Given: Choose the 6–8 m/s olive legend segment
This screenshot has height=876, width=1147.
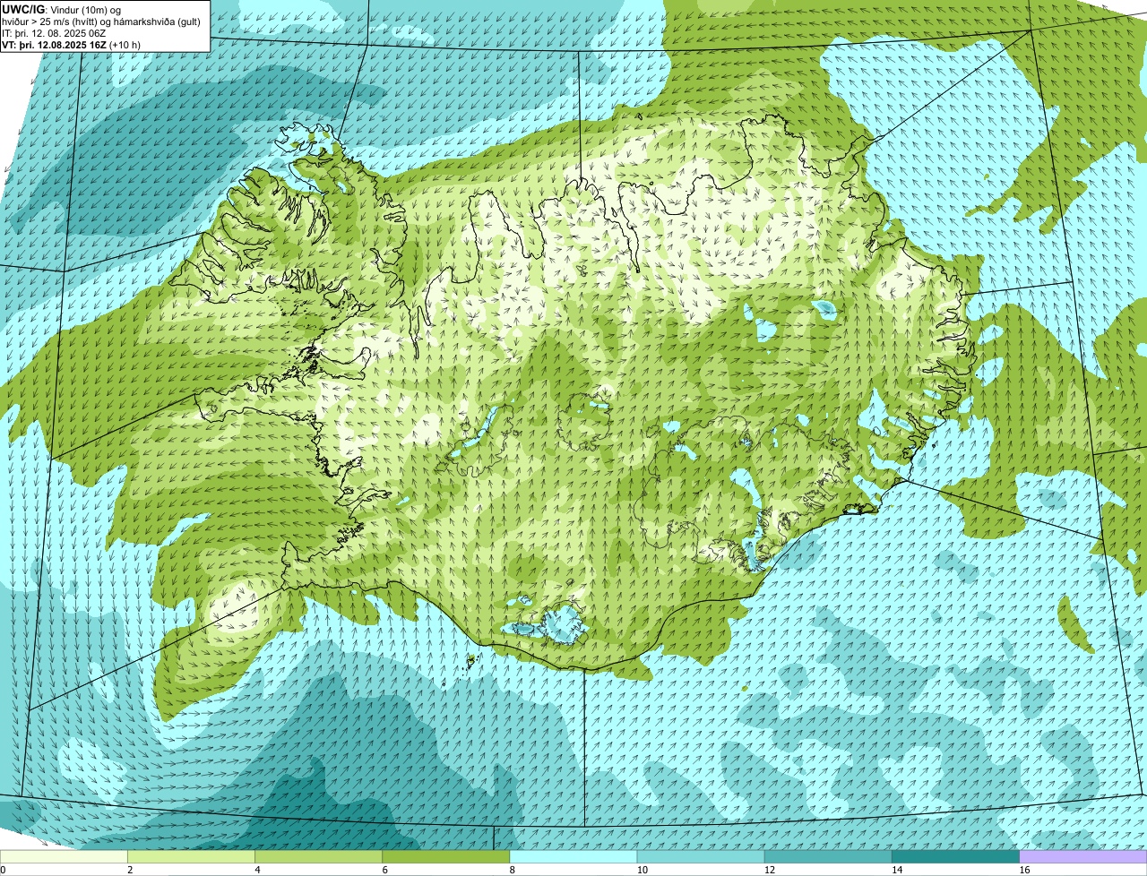Looking at the screenshot, I should (x=446, y=856).
